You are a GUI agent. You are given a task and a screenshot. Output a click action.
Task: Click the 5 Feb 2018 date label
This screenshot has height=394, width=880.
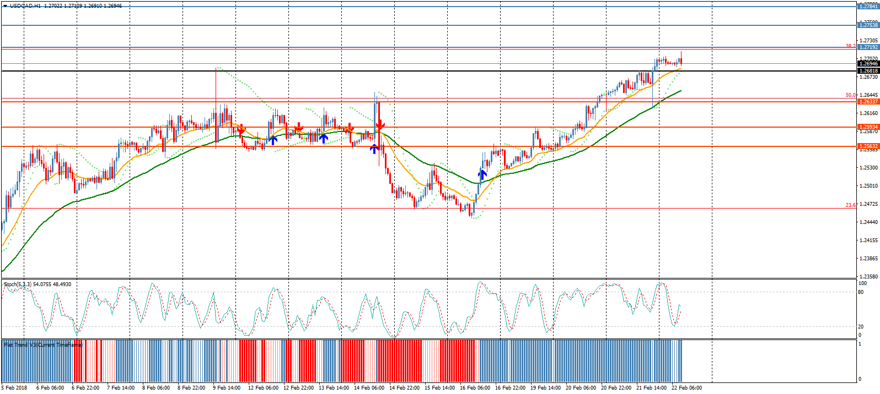click(14, 388)
